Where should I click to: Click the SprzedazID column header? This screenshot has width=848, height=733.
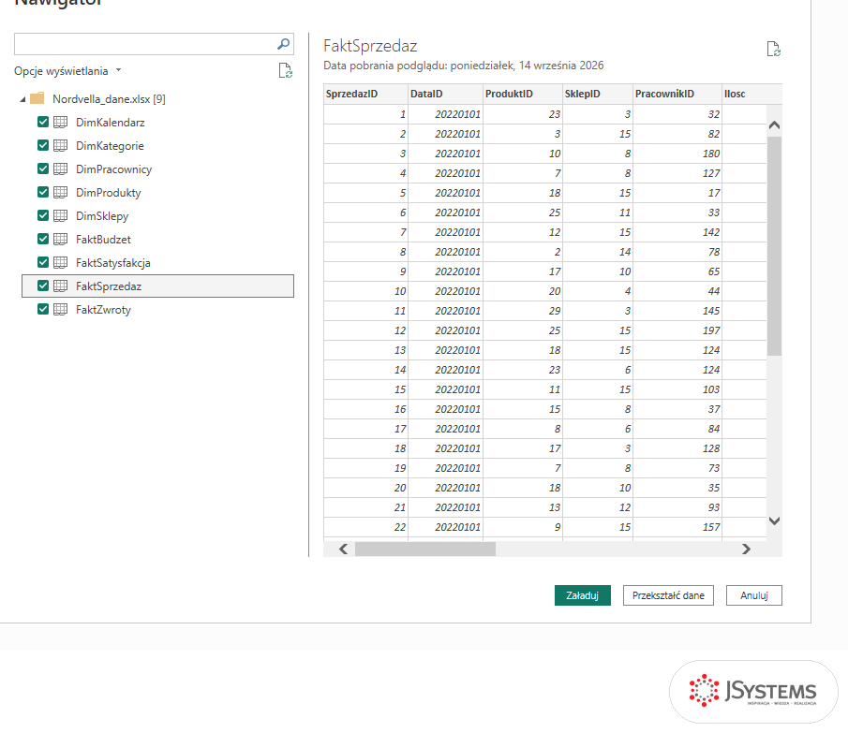tap(365, 94)
